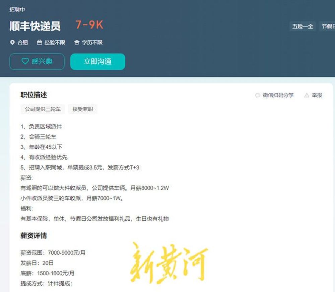This screenshot has height=292, width=335.
Task: Click the 公司提供三轮车 tag
Action: (x=43, y=109)
